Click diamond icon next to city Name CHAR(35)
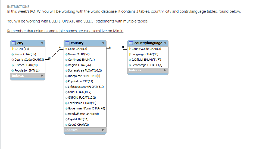The height and width of the screenshot is (149, 256). click(13, 54)
